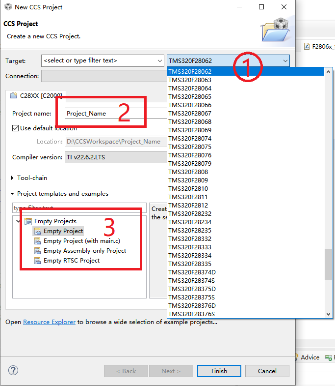
Task: Click the device list scroll up arrow
Action: pos(328,72)
